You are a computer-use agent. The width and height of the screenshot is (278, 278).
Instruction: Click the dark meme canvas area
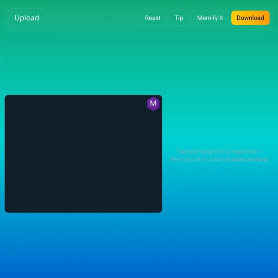83,154
